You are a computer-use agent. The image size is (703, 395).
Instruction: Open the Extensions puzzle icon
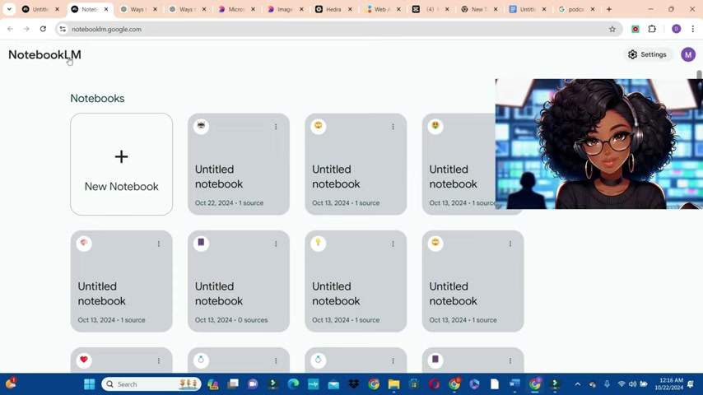pos(652,29)
